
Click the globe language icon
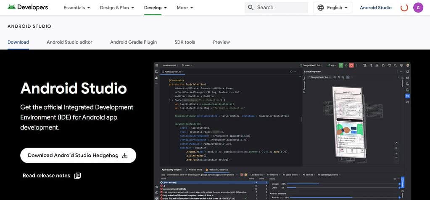pos(320,8)
